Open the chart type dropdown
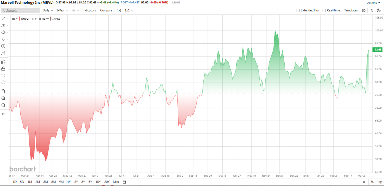Screen dimensions: 384x186 pyautogui.click(x=75, y=10)
